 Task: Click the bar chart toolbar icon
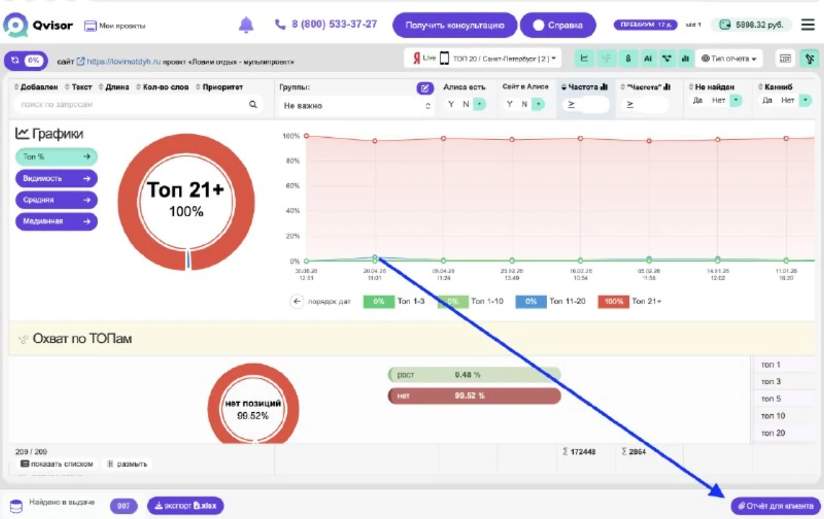(686, 58)
